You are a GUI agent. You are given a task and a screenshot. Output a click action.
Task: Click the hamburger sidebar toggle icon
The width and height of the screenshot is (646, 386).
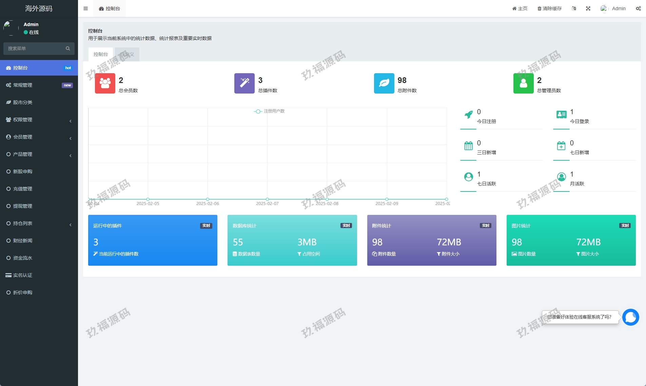(x=85, y=8)
